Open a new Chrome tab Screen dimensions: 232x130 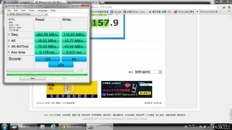(102, 2)
